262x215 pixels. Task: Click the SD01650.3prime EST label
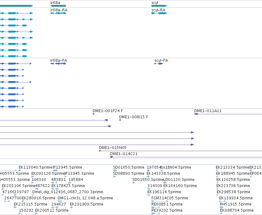pyautogui.click(x=148, y=179)
